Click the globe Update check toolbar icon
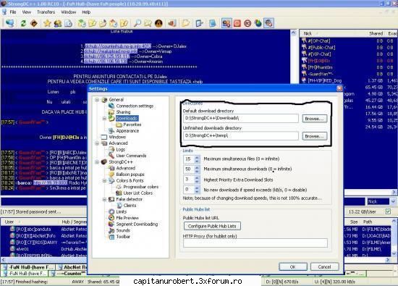 coord(258,23)
